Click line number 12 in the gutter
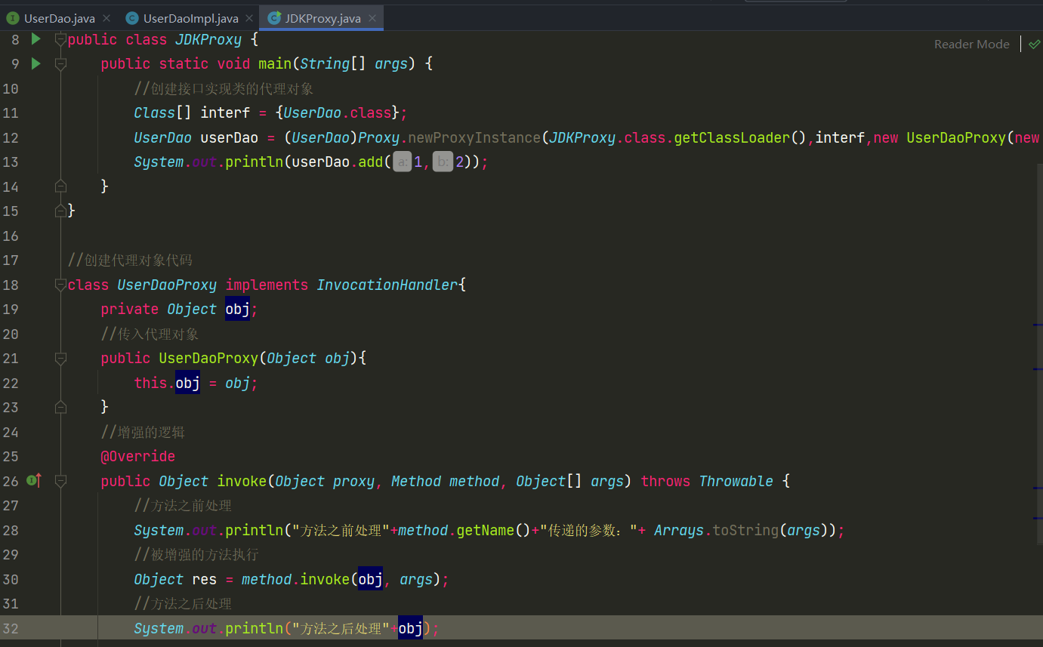The width and height of the screenshot is (1043, 647). click(x=11, y=137)
